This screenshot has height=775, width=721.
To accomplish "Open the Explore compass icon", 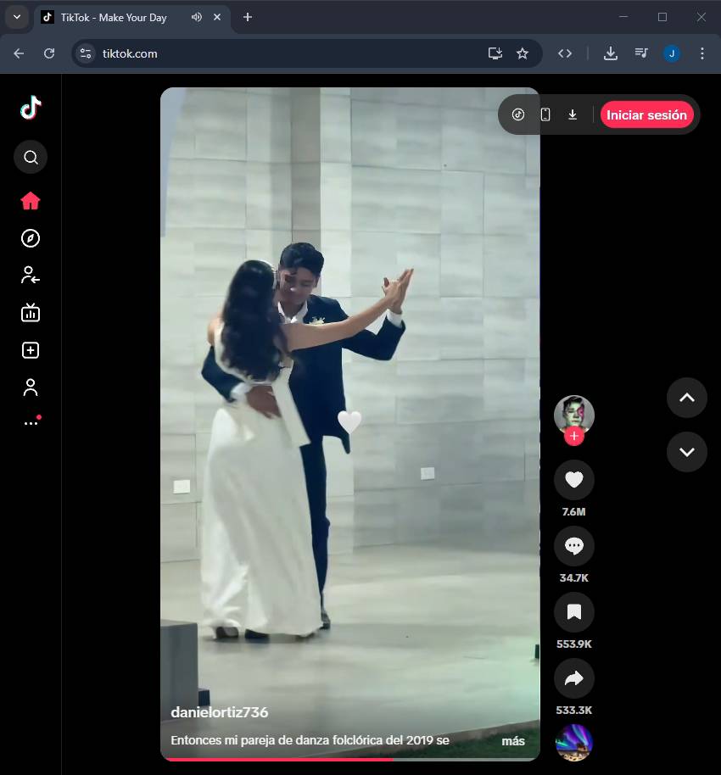I will (31, 238).
